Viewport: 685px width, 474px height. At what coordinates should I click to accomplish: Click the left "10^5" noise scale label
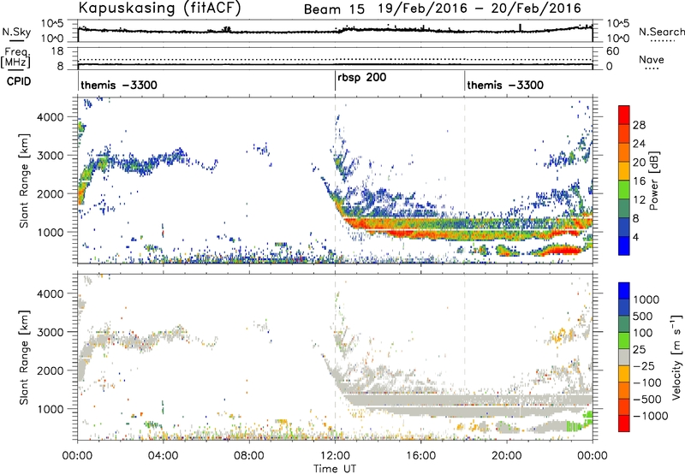pos(52,24)
